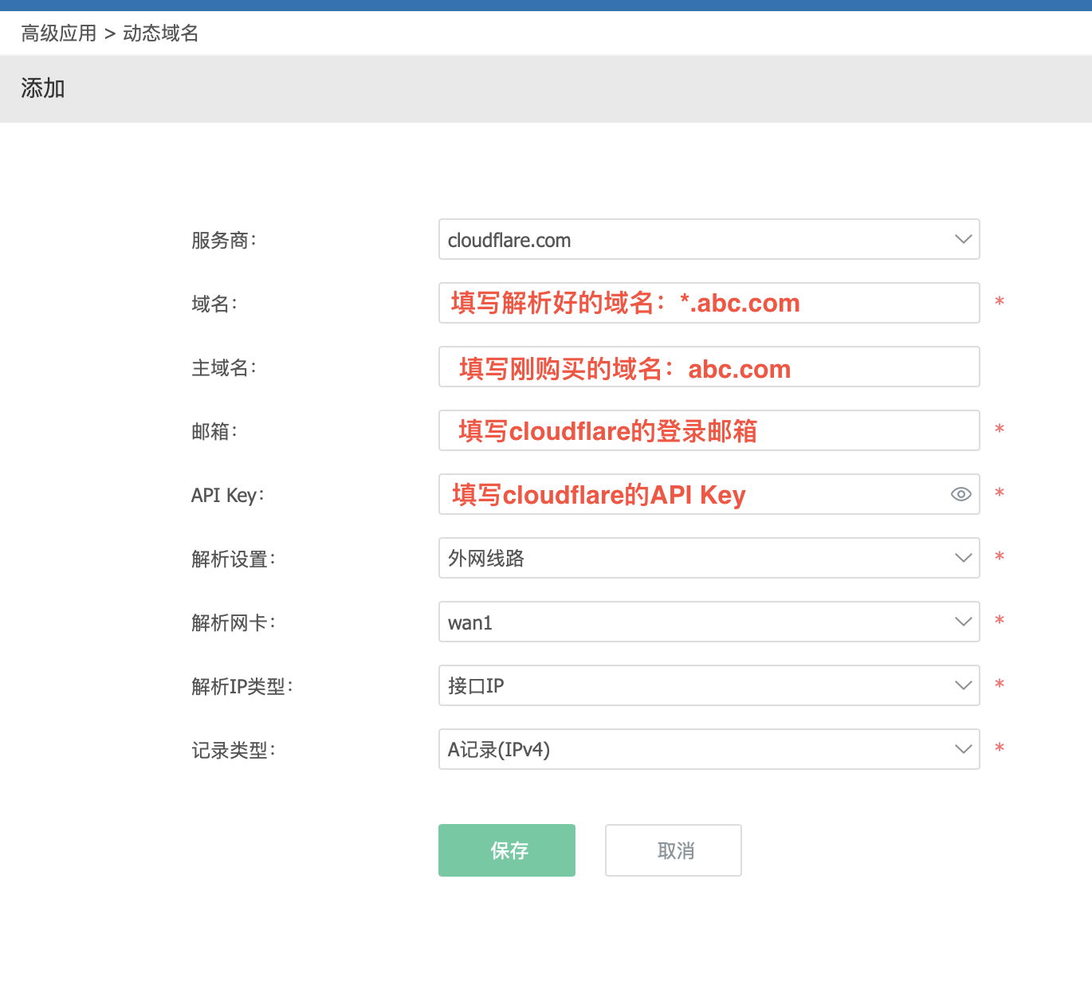The width and height of the screenshot is (1092, 993).
Task: Open the 记录类型 A记录(IPv4) dropdown
Action: [709, 749]
